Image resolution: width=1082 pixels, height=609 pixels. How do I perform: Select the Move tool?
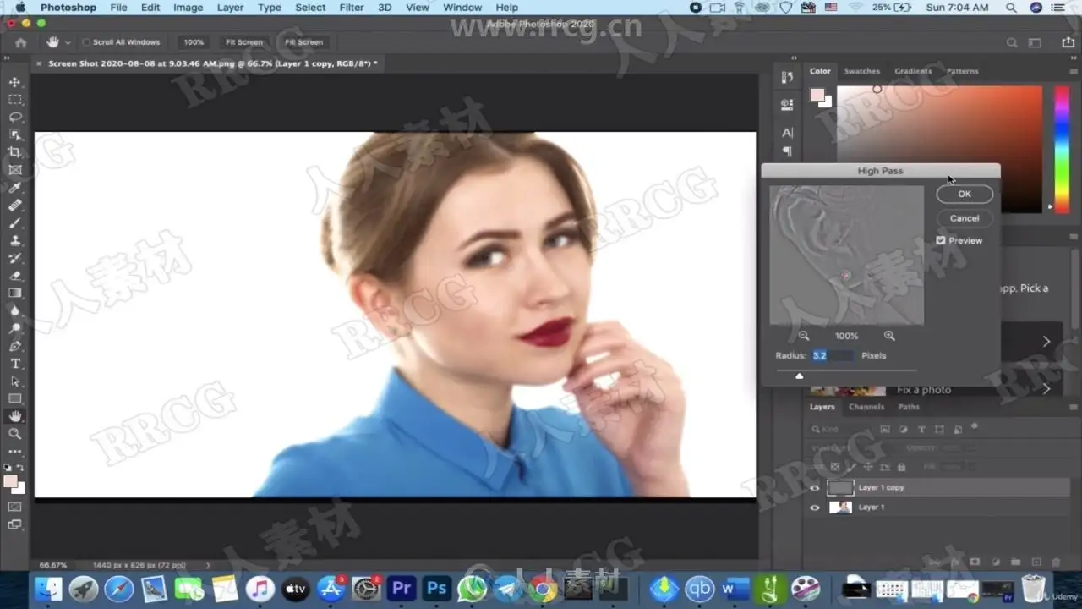tap(14, 82)
